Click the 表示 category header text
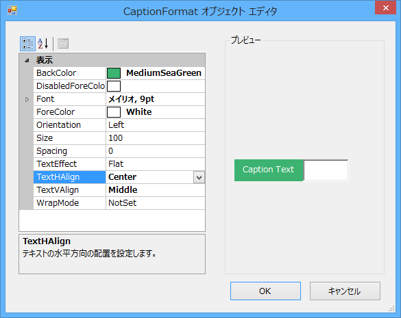Image resolution: width=401 pixels, height=318 pixels. click(45, 60)
